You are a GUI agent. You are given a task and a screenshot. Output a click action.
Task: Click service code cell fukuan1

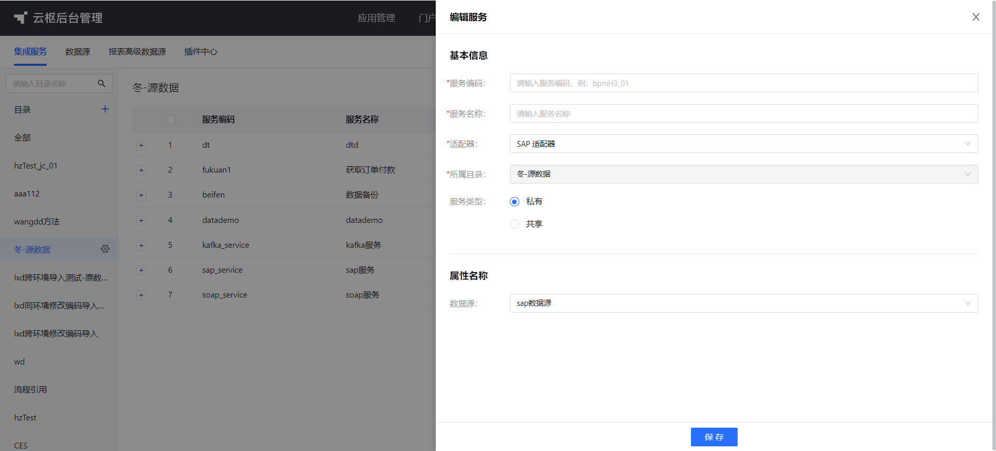[216, 170]
